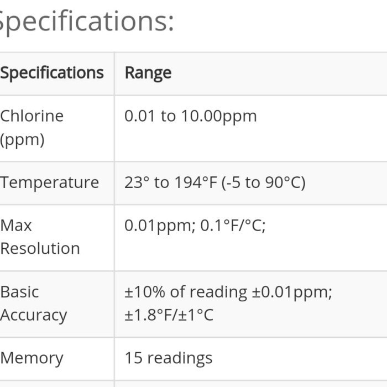Click the "Specifications:" page heading

click(86, 20)
